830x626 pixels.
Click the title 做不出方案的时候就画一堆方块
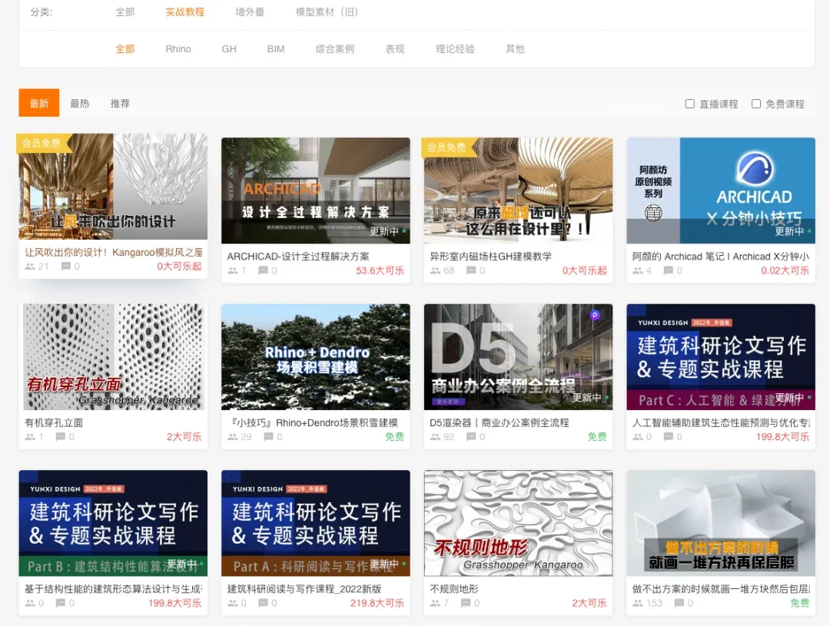(x=720, y=588)
